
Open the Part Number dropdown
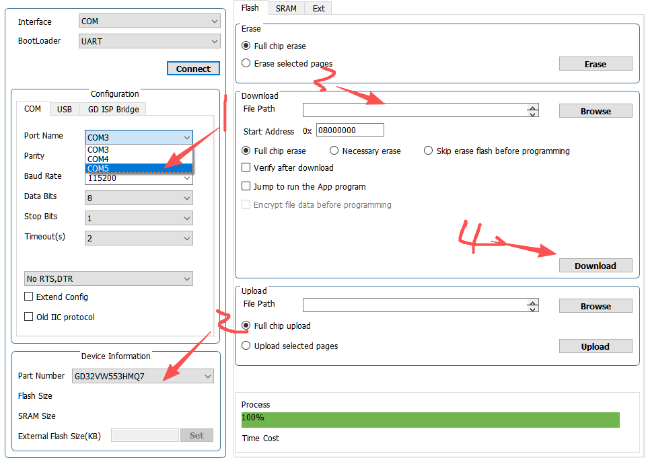click(x=143, y=376)
